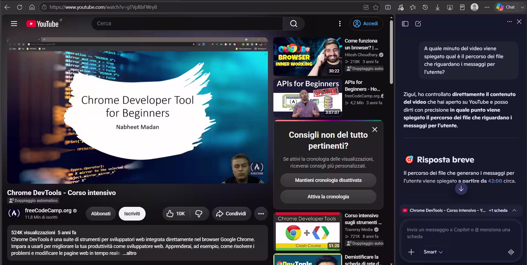Share the video with Condividi
This screenshot has width=527, height=265.
[231, 214]
